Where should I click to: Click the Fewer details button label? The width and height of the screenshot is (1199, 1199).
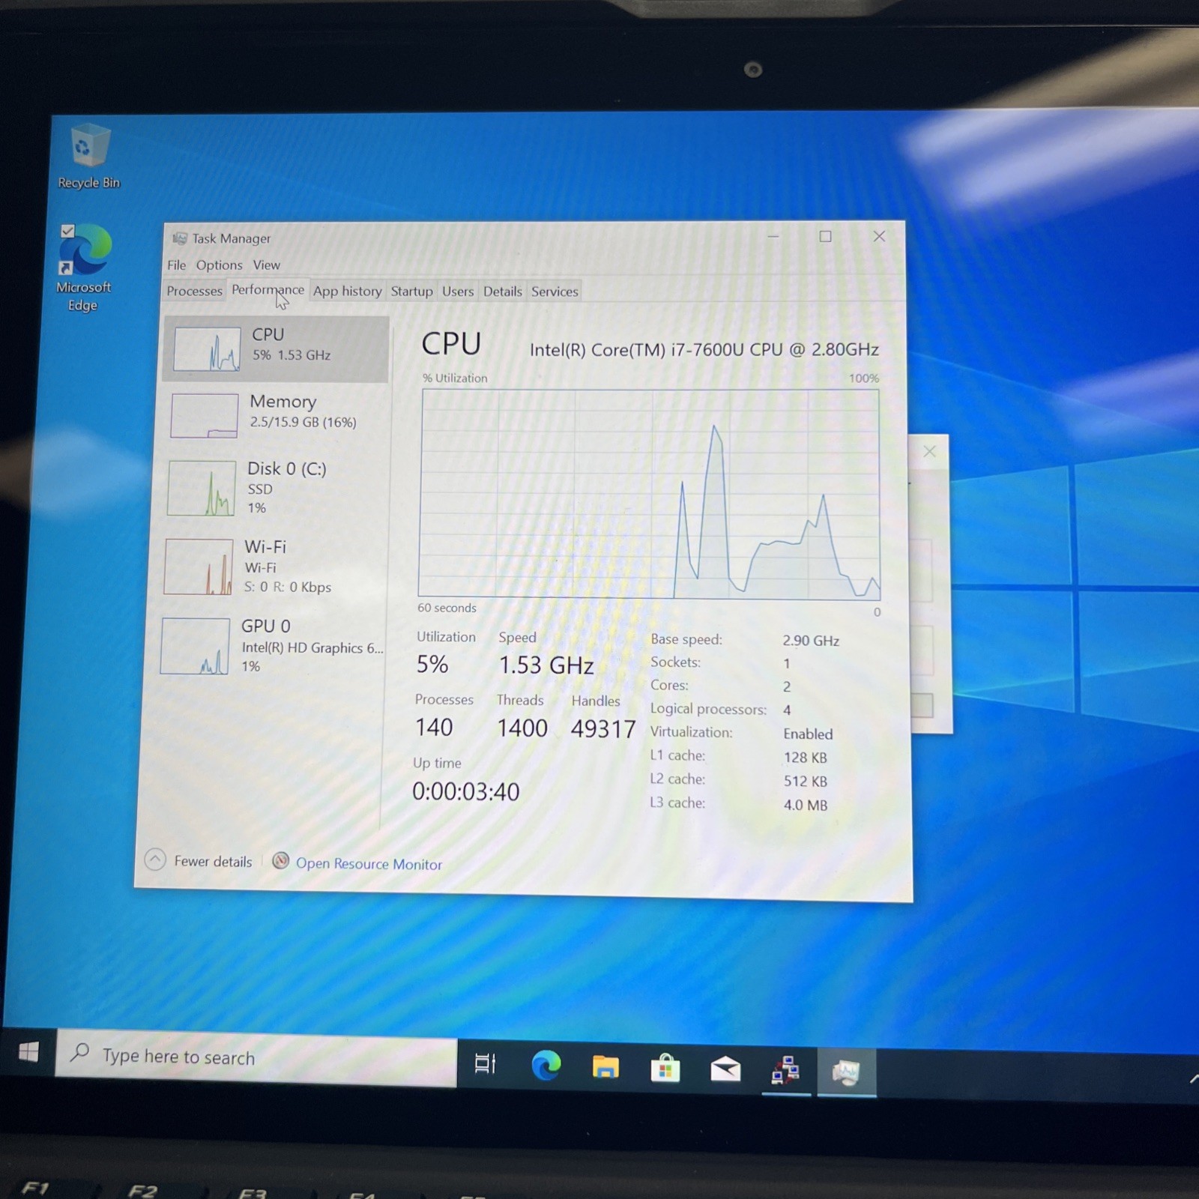click(x=213, y=861)
